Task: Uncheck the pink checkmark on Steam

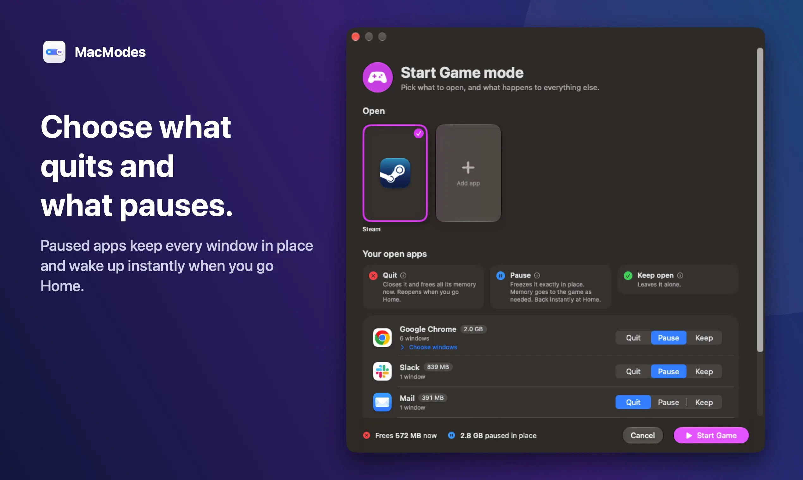Action: coord(418,133)
